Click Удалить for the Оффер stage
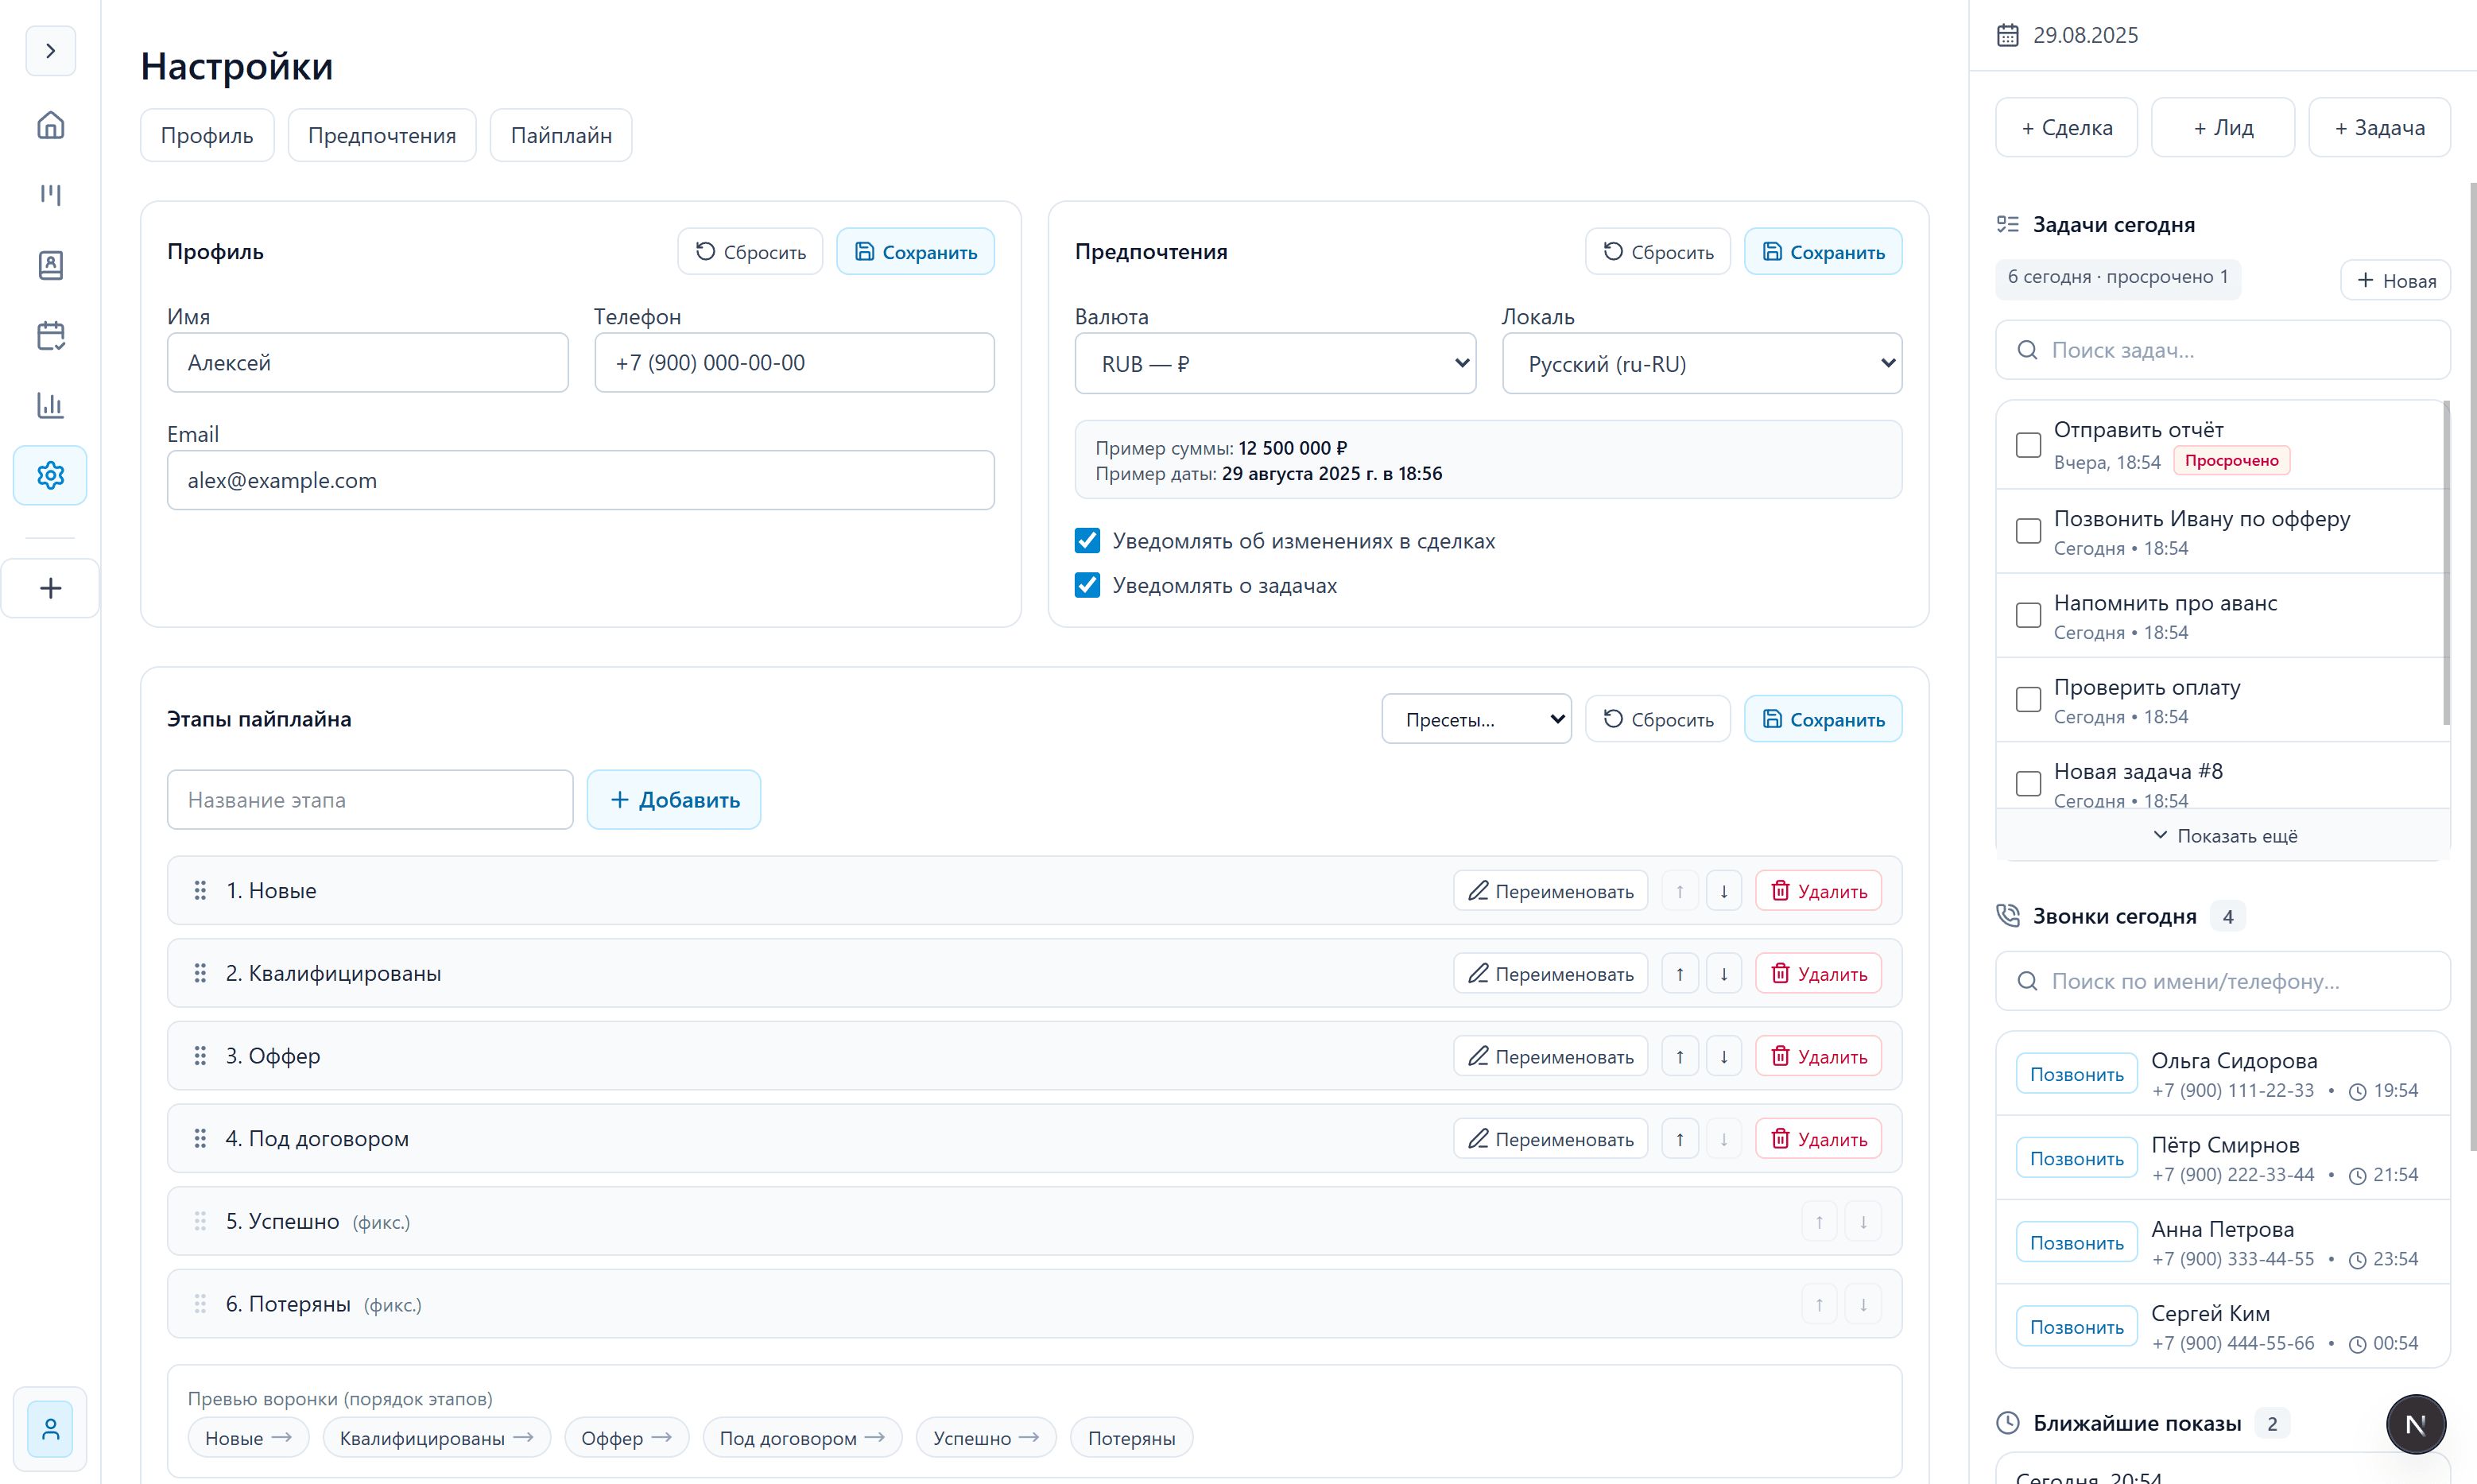The width and height of the screenshot is (2477, 1484). (x=1817, y=1057)
